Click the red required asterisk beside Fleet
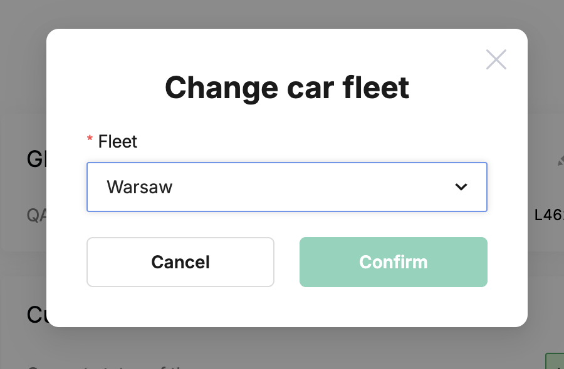 point(90,139)
